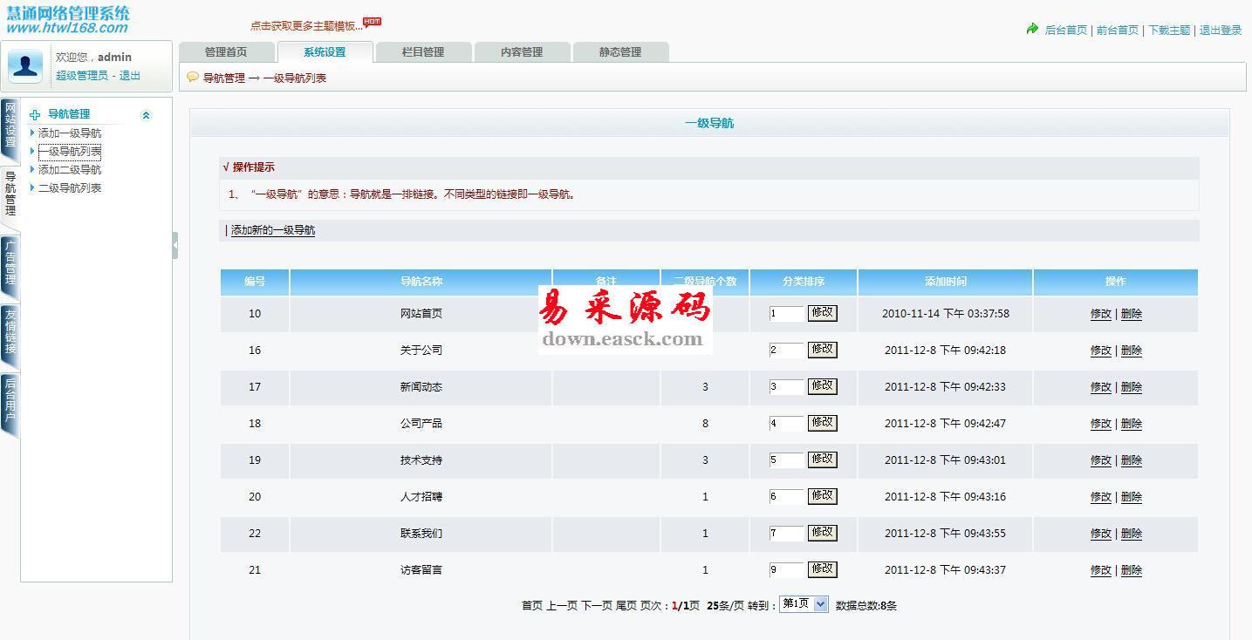This screenshot has width=1252, height=640.
Task: Click the speech bubble icon in the breadcrumb
Action: pos(193,77)
